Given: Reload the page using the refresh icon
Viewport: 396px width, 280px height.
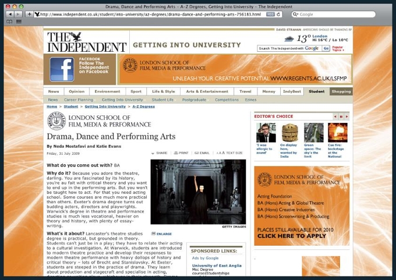Looking at the screenshot, I should point(278,15).
